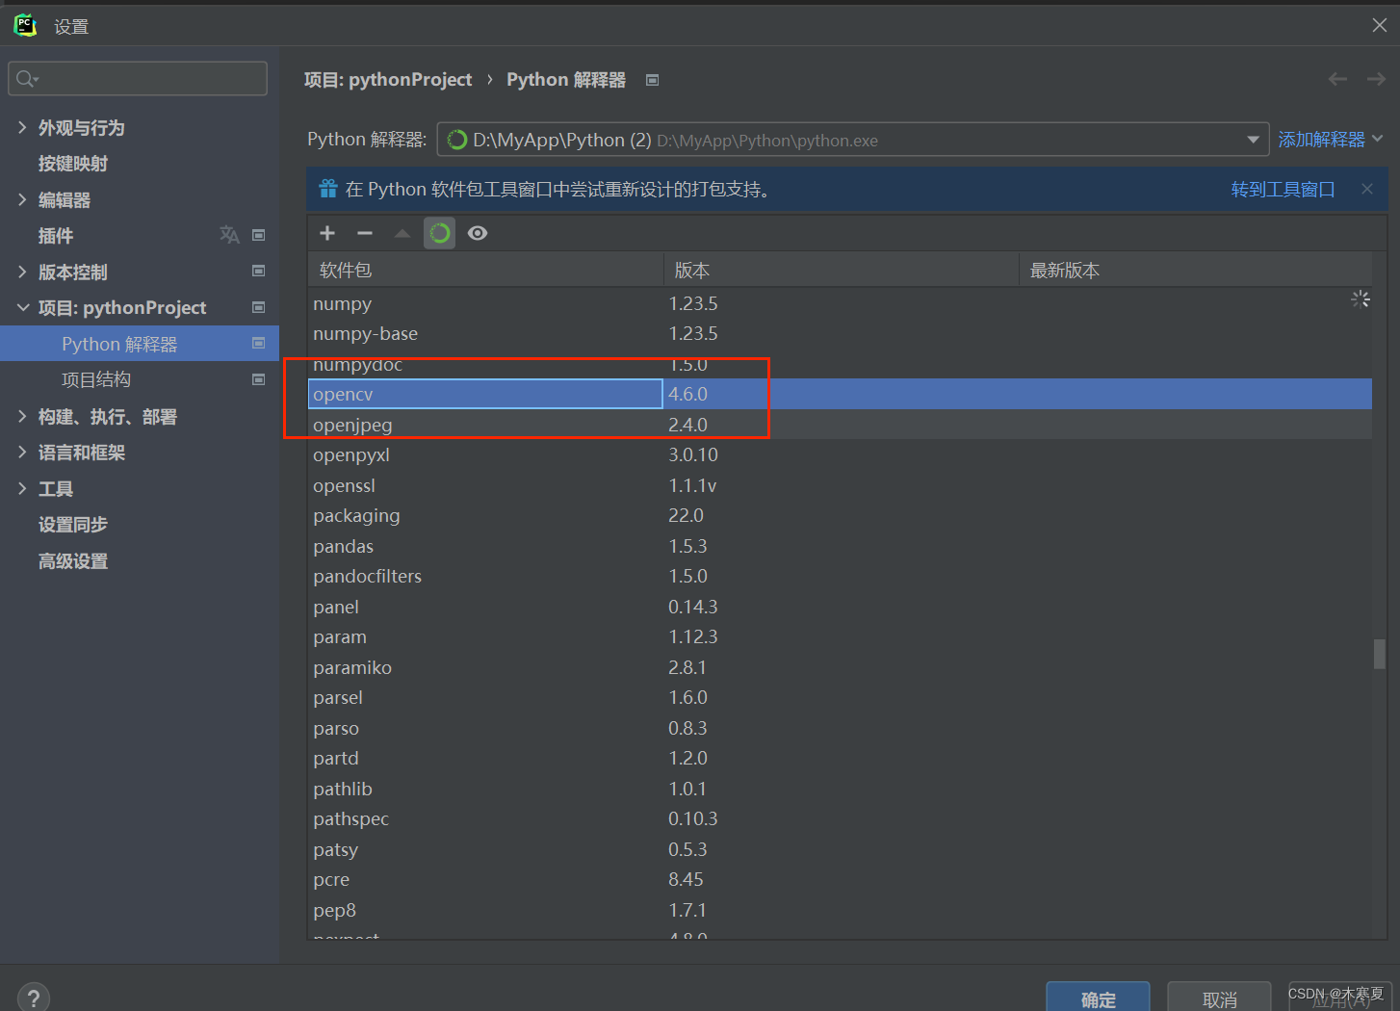Image resolution: width=1400 pixels, height=1011 pixels.
Task: Open the 高级设置 settings page
Action: (x=73, y=561)
